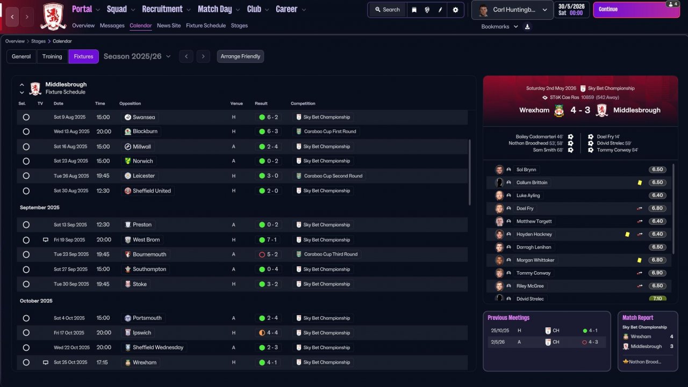Click the yellow card icon for Callum Brittain
Screen dimensions: 688x387
click(x=640, y=182)
